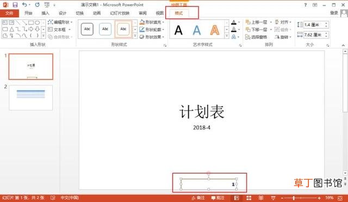
Task: Open the 文件 File tab
Action: [9, 13]
